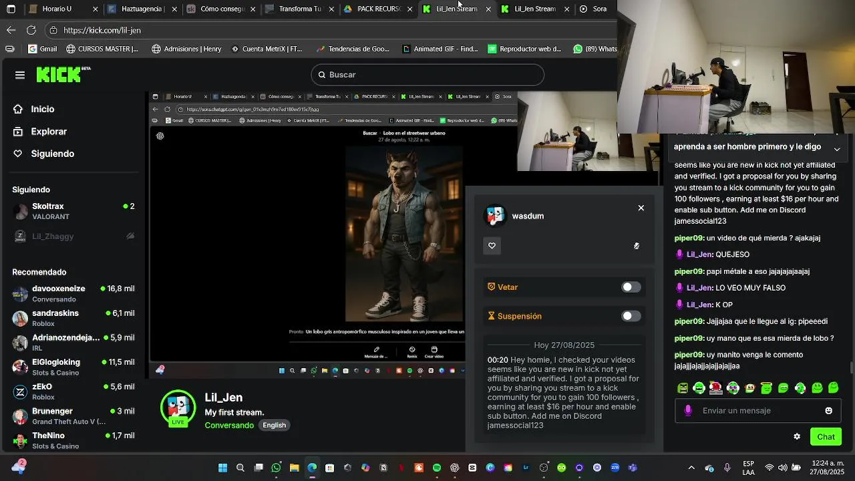Open Cuenta MetriX bookmark
This screenshot has width=855, height=481.
(x=266, y=49)
